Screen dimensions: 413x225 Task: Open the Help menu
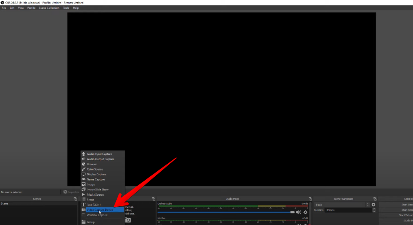[x=76, y=8]
